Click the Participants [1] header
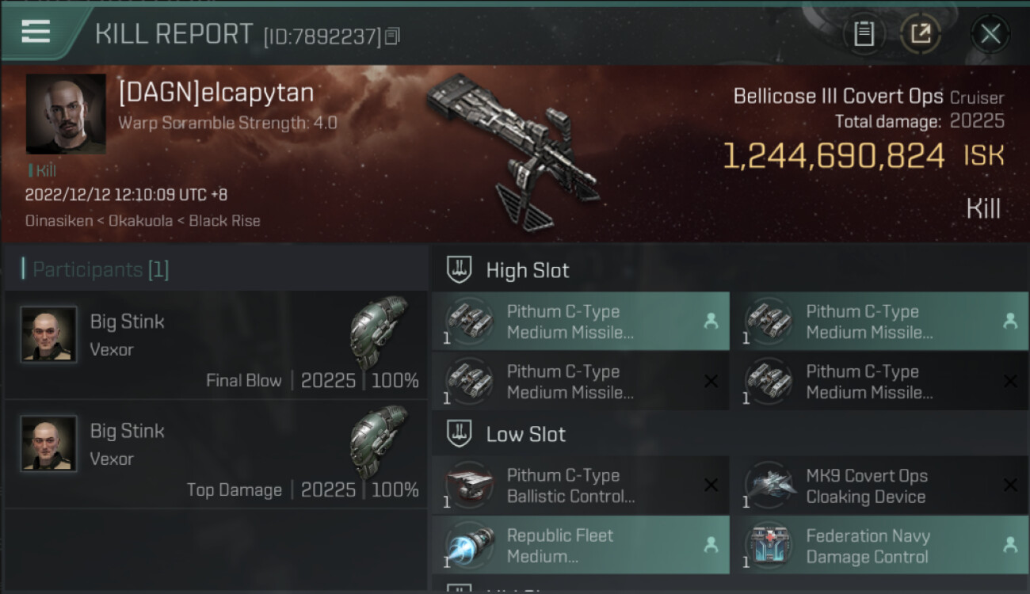 pos(96,269)
